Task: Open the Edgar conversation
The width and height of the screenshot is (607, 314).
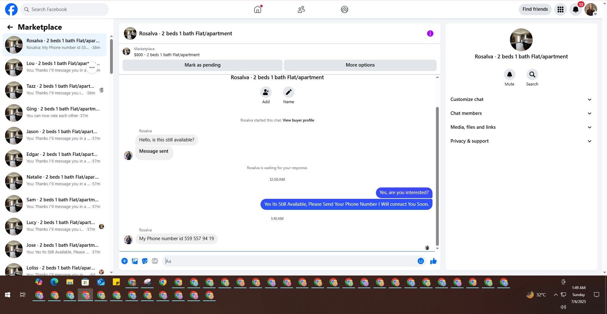Action: coord(55,158)
